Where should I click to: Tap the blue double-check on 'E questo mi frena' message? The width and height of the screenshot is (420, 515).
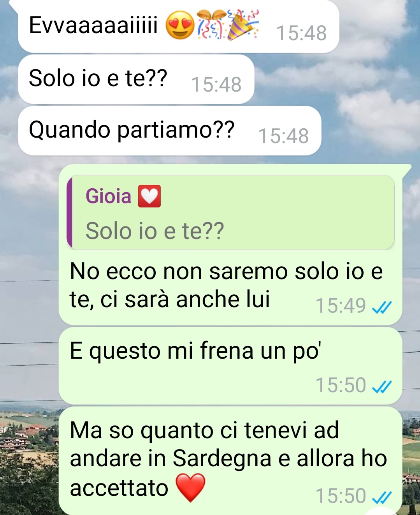coord(381,387)
